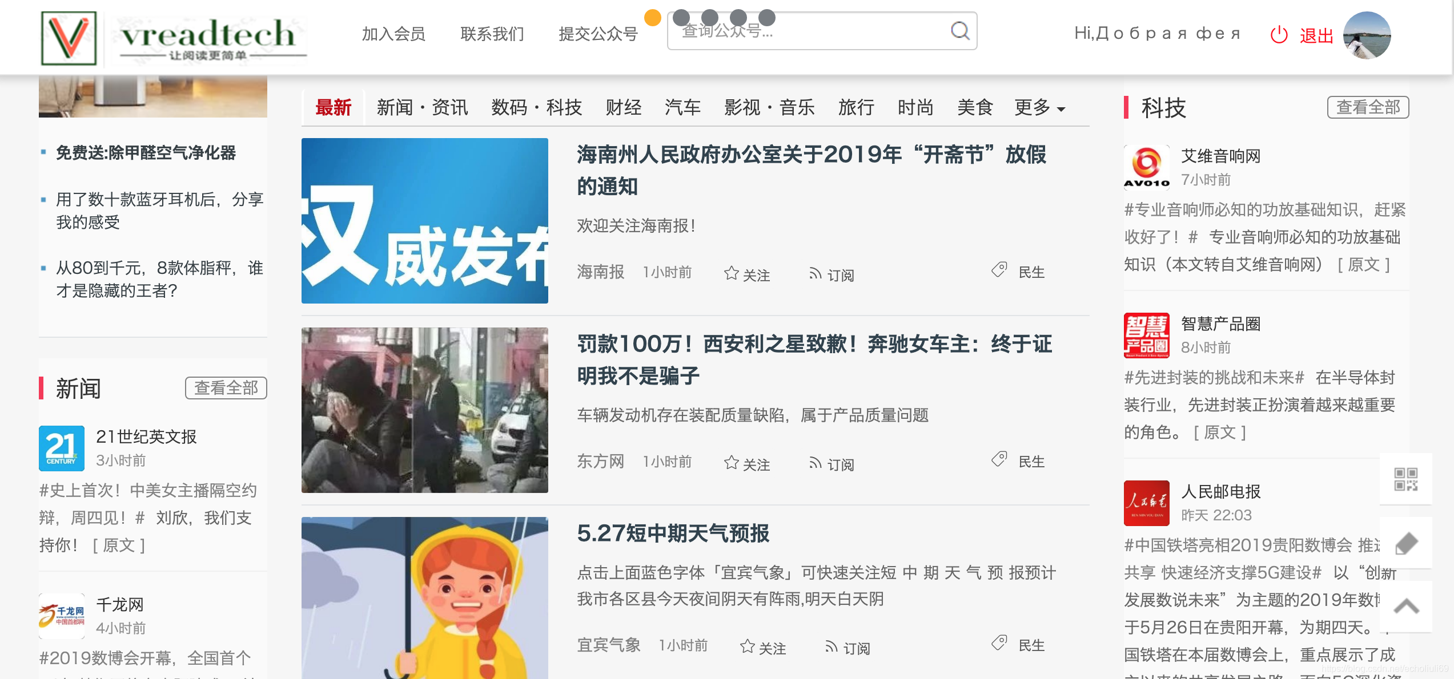Click the tag icon in 宜宾气象 article row
This screenshot has height=679, width=1454.
(999, 643)
